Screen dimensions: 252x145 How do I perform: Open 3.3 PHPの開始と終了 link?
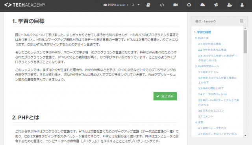pos(211,88)
